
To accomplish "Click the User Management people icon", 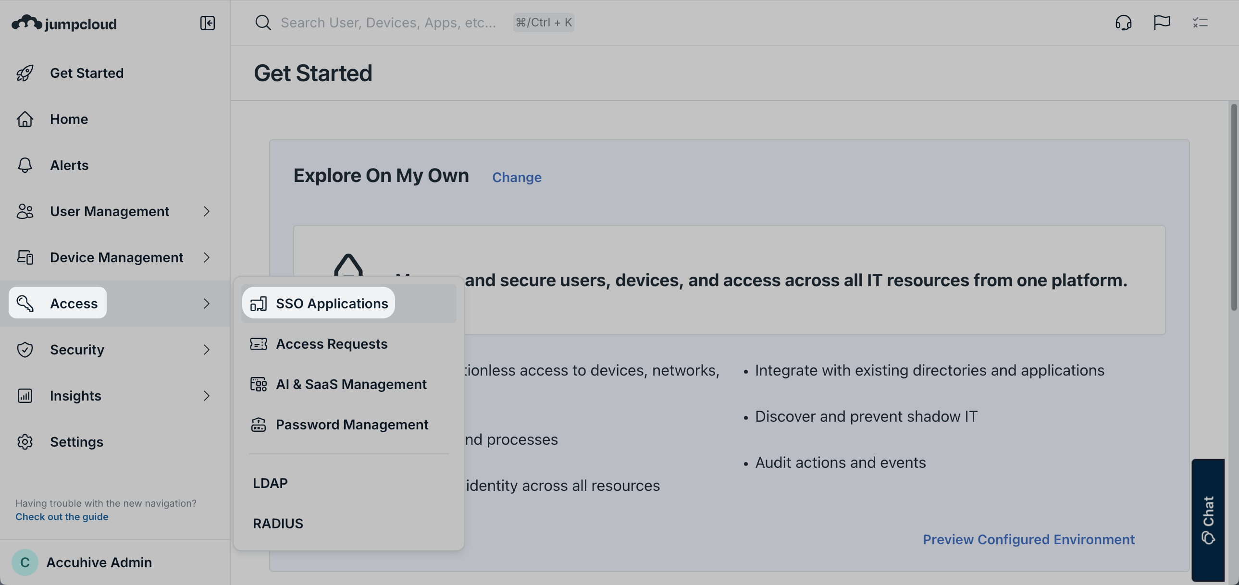I will [25, 211].
